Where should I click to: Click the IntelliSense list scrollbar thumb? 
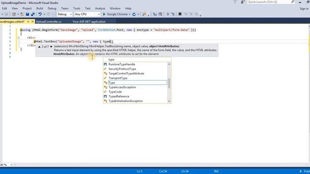(x=169, y=83)
